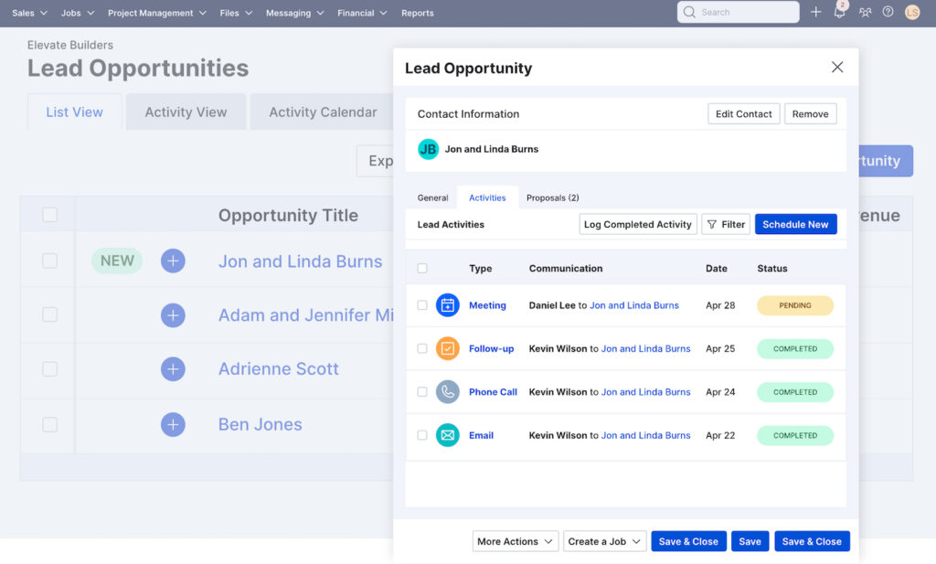Image resolution: width=936 pixels, height=564 pixels.
Task: Check the Meeting activity checkbox
Action: click(422, 305)
